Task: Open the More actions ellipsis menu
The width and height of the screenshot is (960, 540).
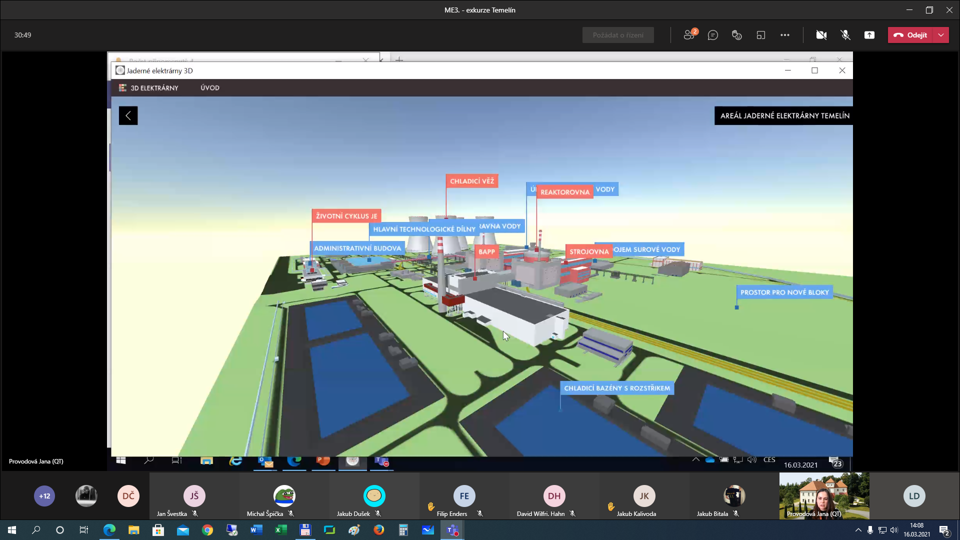Action: point(785,35)
